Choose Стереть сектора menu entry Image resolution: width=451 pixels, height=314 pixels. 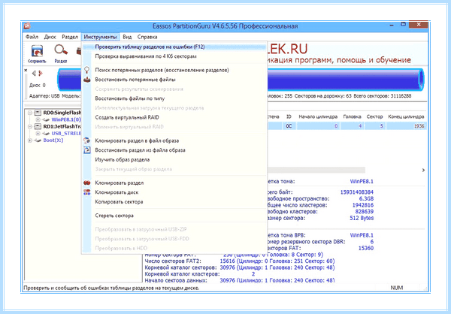174,216
